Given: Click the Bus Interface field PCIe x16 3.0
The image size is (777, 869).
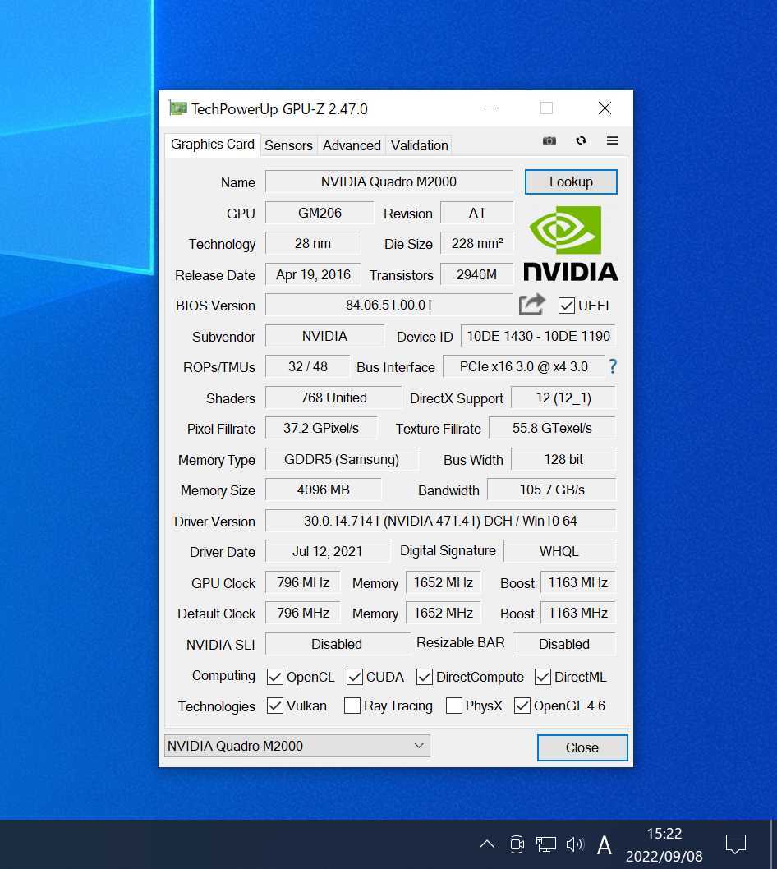Looking at the screenshot, I should [524, 366].
